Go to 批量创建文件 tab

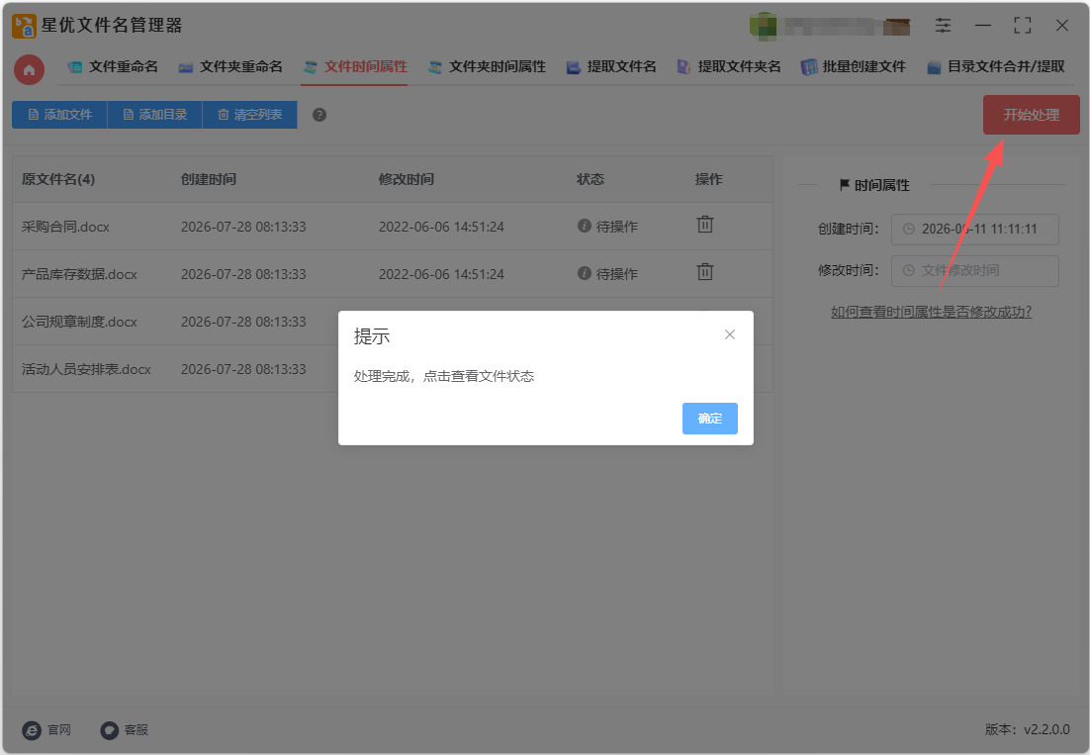pos(854,66)
